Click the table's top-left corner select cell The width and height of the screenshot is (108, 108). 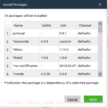8,25
